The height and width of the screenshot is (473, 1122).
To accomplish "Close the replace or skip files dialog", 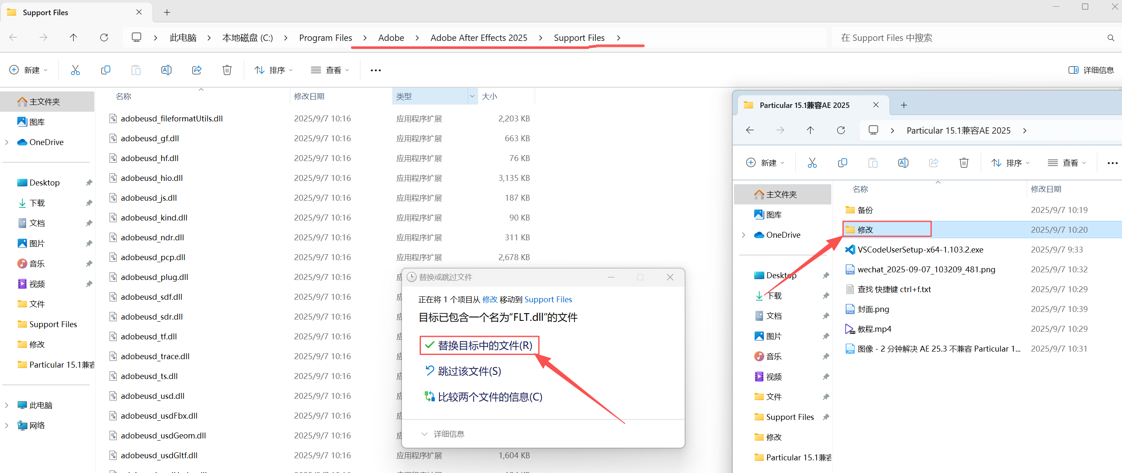I will (x=670, y=277).
